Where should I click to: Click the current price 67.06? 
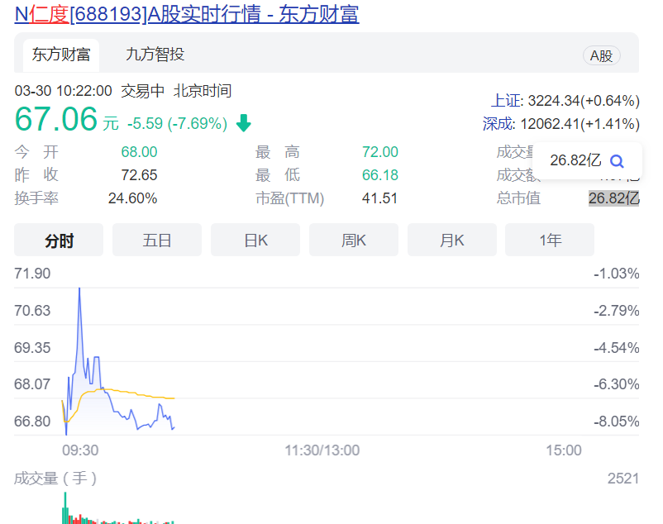(x=56, y=120)
